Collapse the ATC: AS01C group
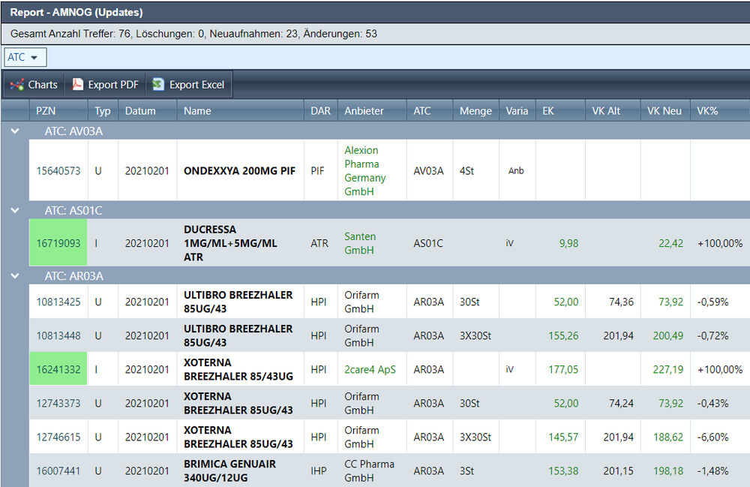Viewport: 750px width, 487px height. (x=15, y=211)
